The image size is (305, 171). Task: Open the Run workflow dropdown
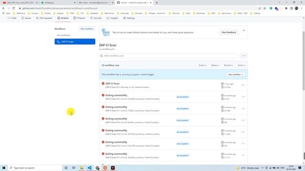click(x=235, y=75)
